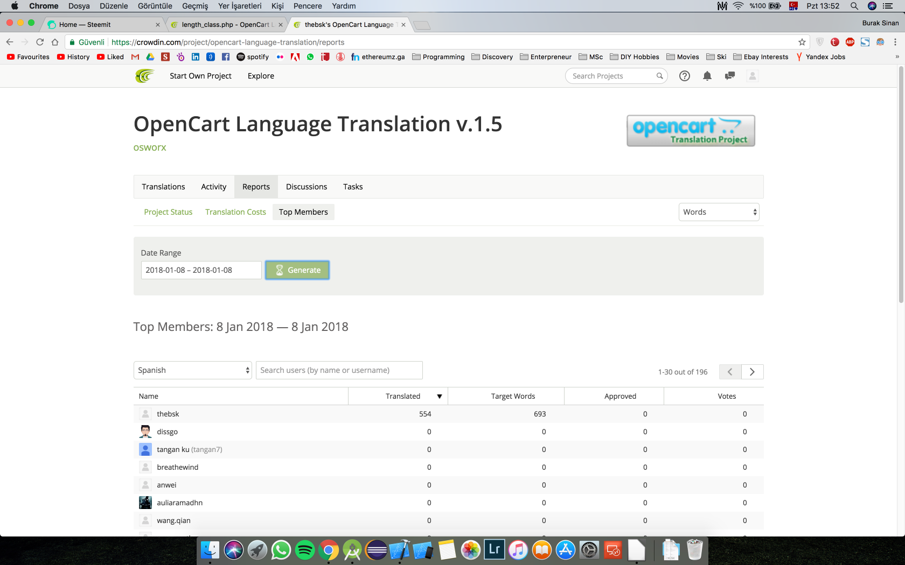Switch to the length_class.php browser tab
The height and width of the screenshot is (565, 905).
228,25
